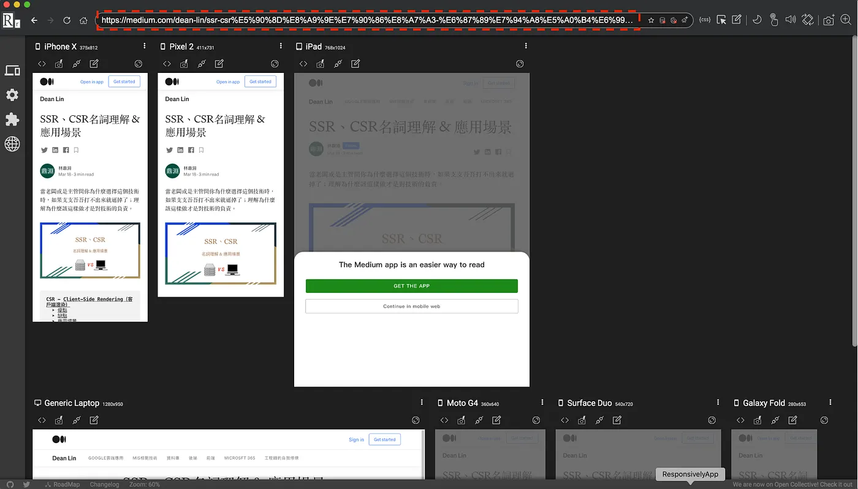Open DevTools for the Pixel 2 device
This screenshot has width=858, height=489.
167,64
